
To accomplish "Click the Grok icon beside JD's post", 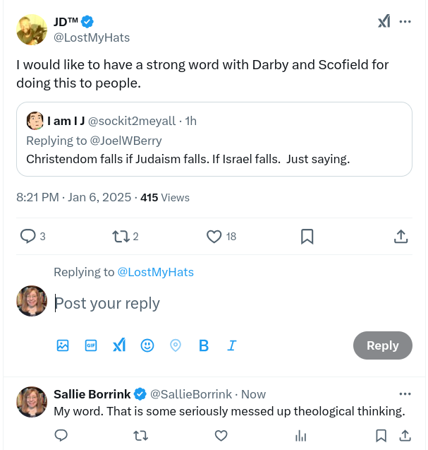I will tap(384, 22).
